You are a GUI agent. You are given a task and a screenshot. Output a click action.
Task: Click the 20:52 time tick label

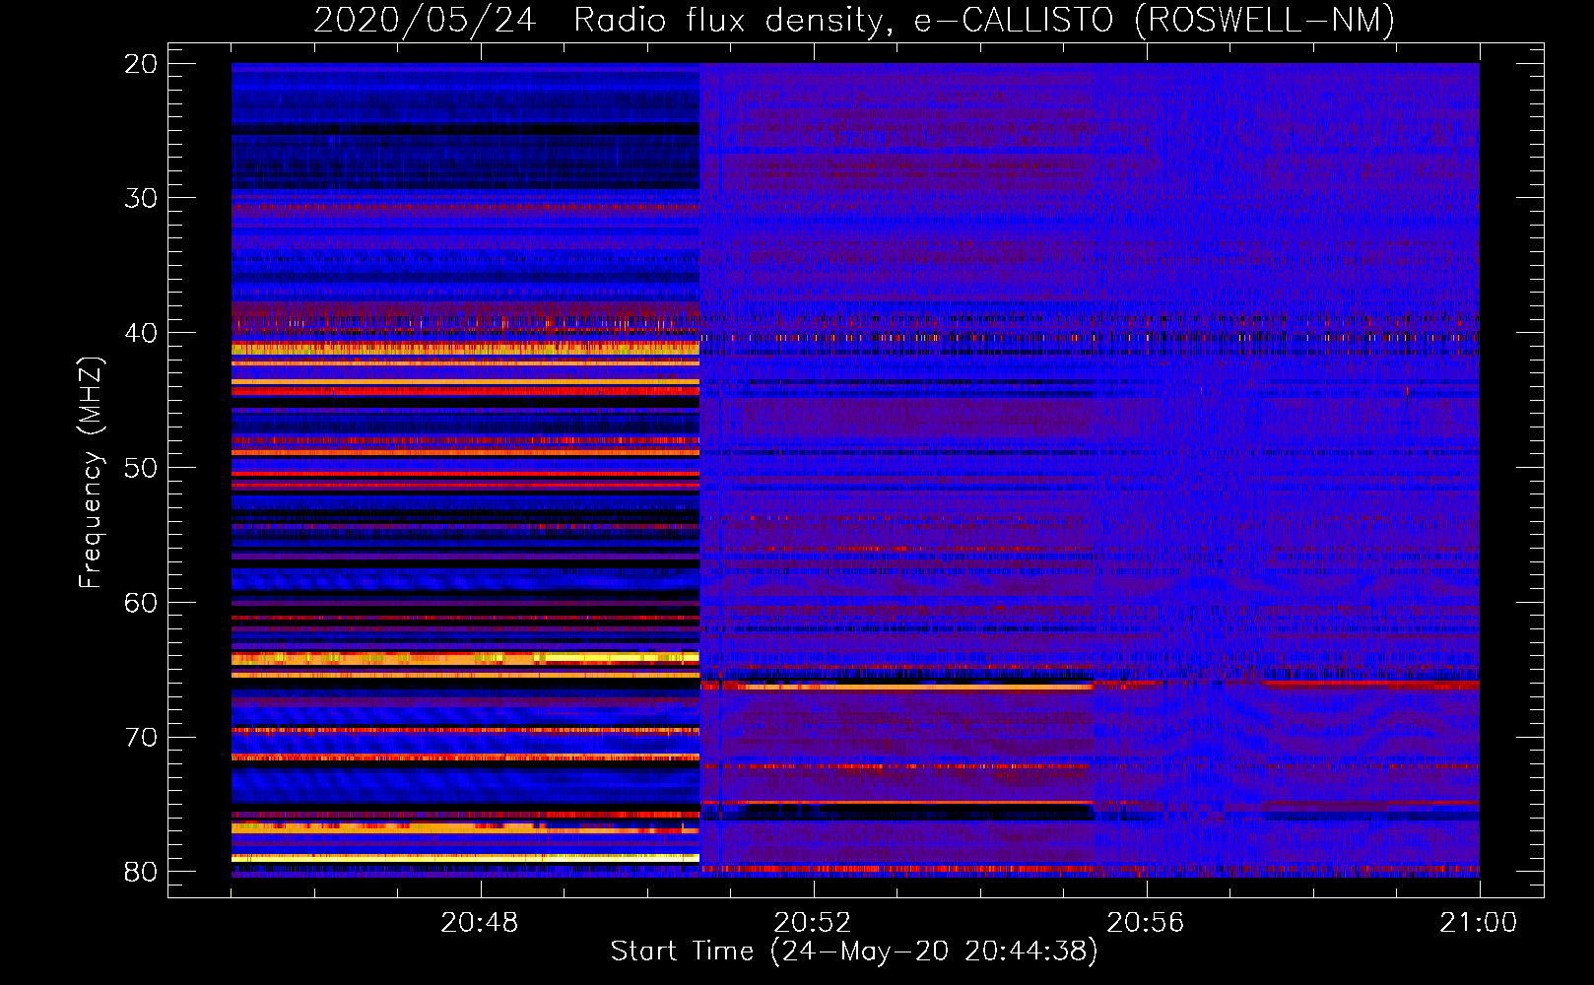[x=813, y=923]
